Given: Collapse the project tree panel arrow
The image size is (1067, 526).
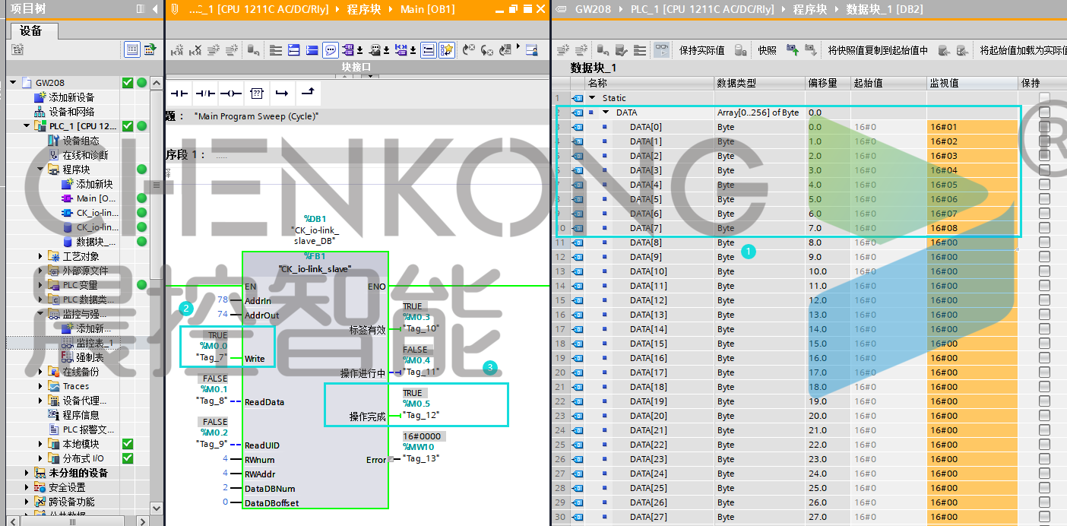Looking at the screenshot, I should tap(155, 8).
